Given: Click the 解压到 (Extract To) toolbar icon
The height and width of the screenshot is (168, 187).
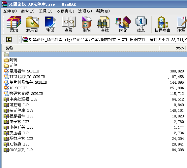Looking at the screenshot, I should click(32, 22).
